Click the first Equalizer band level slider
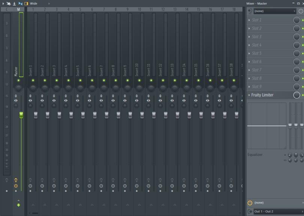 tap(290, 126)
